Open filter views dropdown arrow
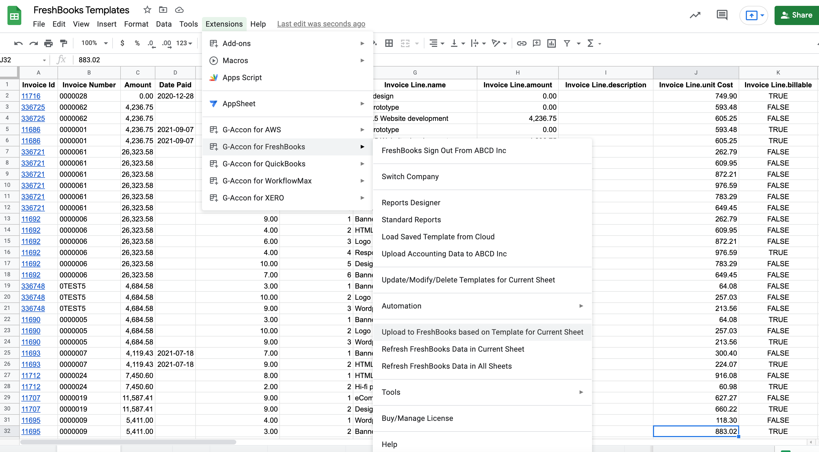Viewport: 819px width, 452px height. 579,44
